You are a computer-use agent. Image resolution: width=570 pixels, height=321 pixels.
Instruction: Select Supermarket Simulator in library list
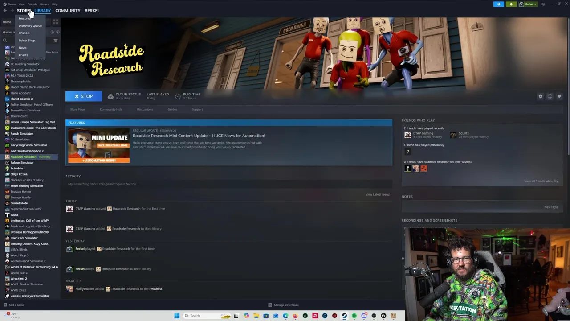point(26,209)
